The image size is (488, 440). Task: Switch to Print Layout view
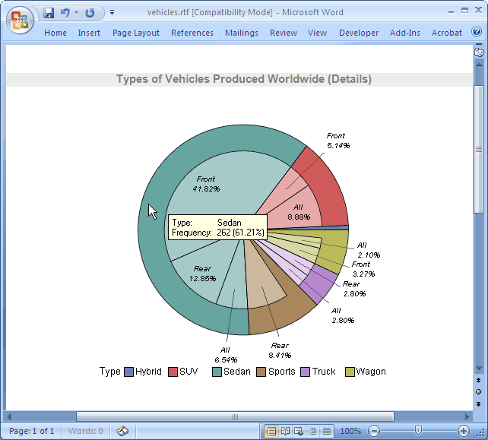[x=271, y=431]
